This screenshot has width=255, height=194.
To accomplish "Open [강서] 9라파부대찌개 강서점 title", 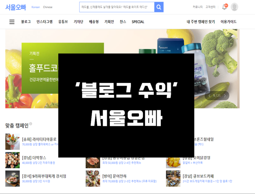I will [44, 176].
